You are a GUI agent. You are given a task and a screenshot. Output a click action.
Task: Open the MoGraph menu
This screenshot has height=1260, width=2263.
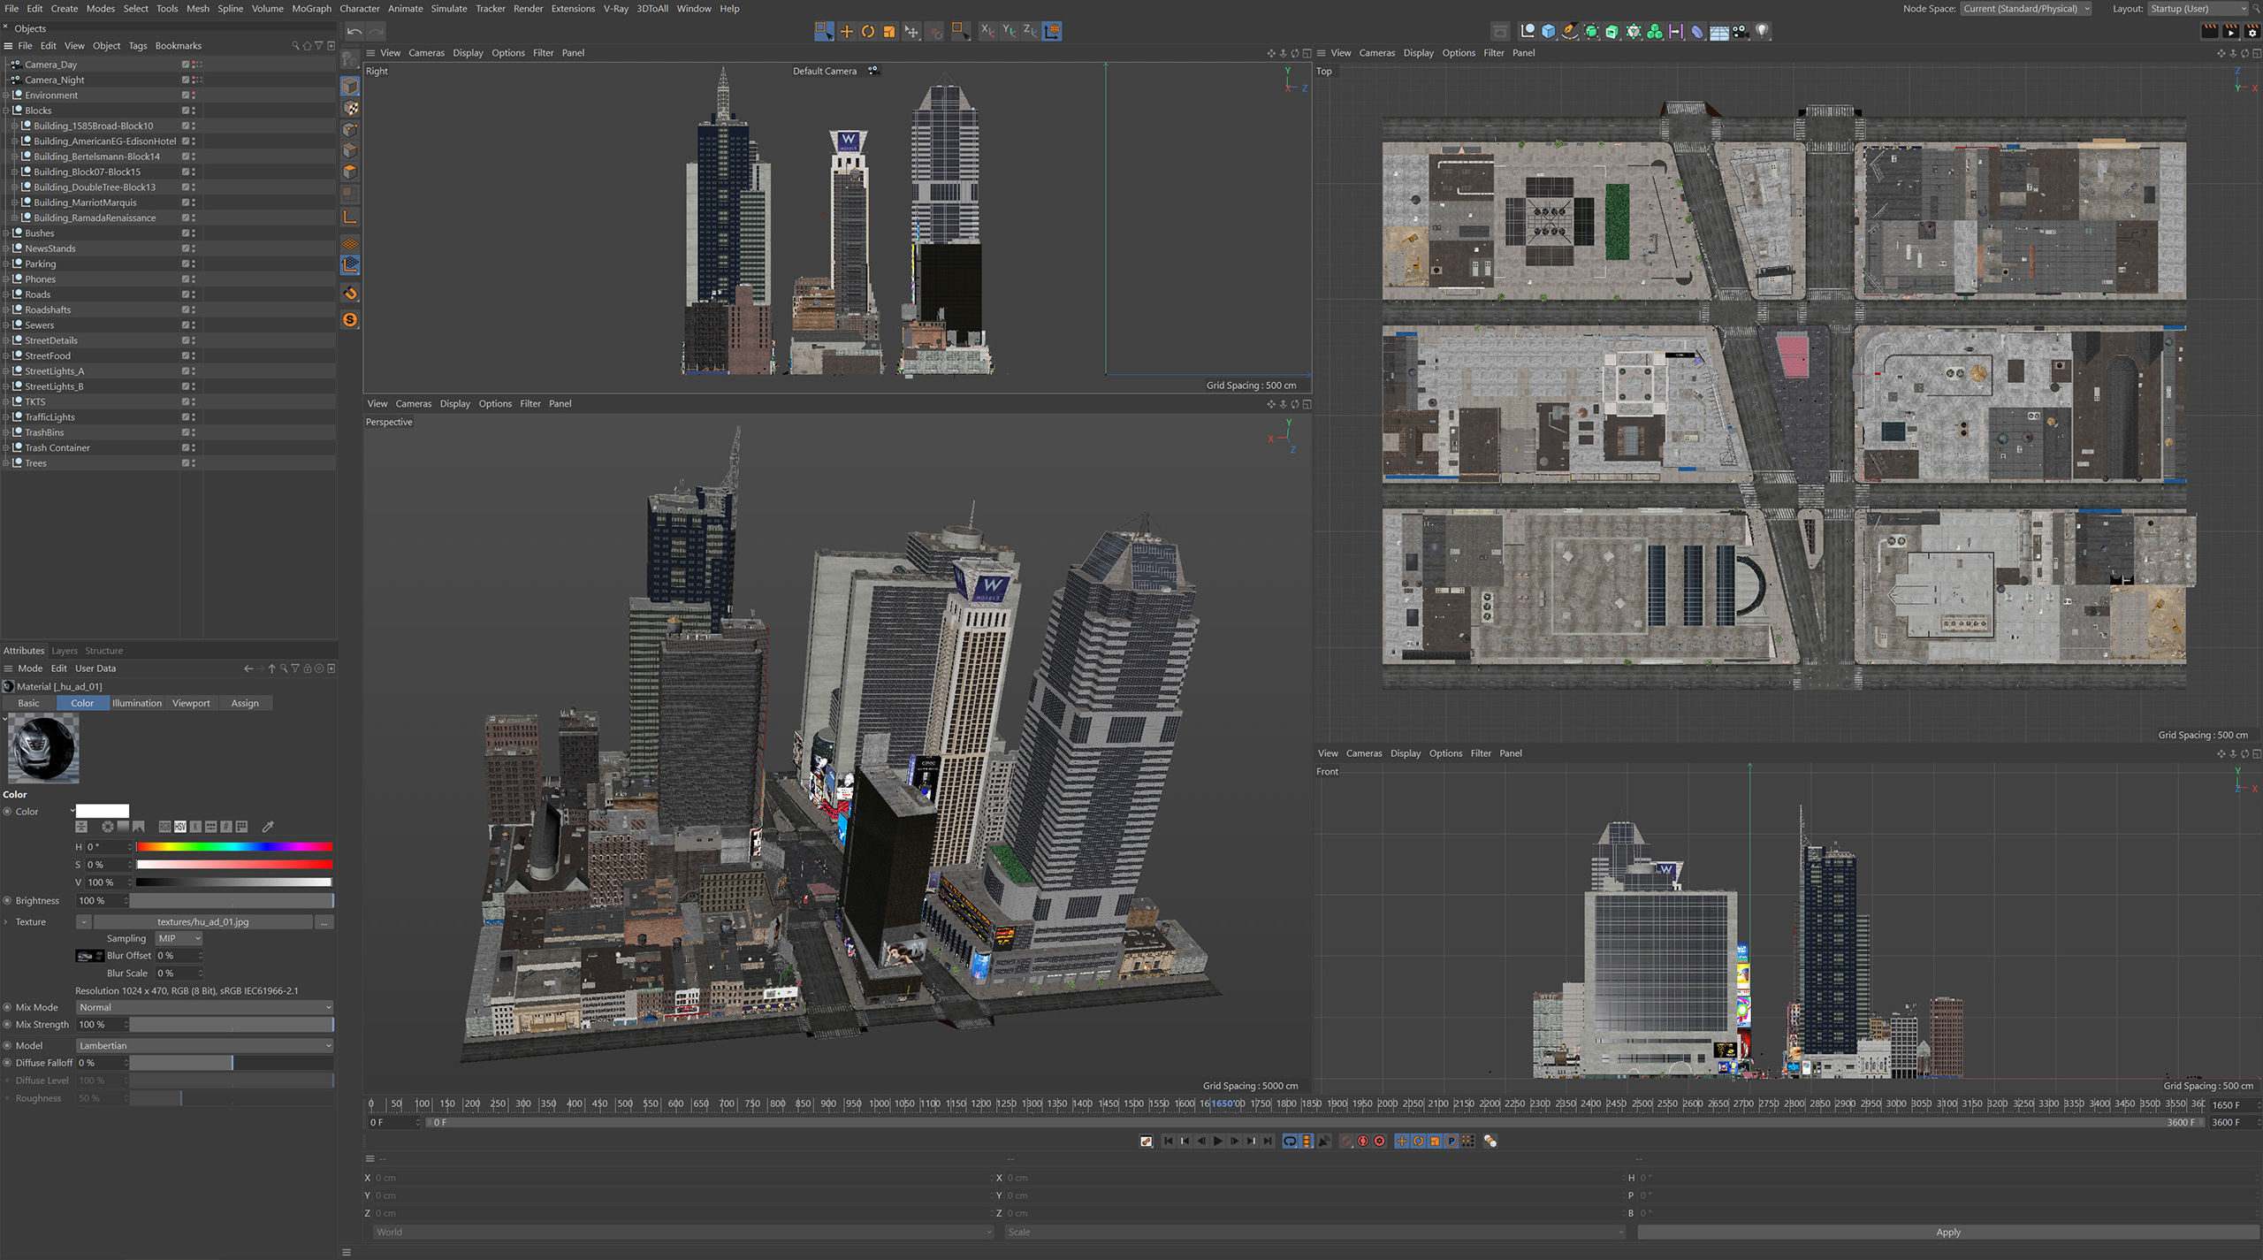[x=311, y=9]
